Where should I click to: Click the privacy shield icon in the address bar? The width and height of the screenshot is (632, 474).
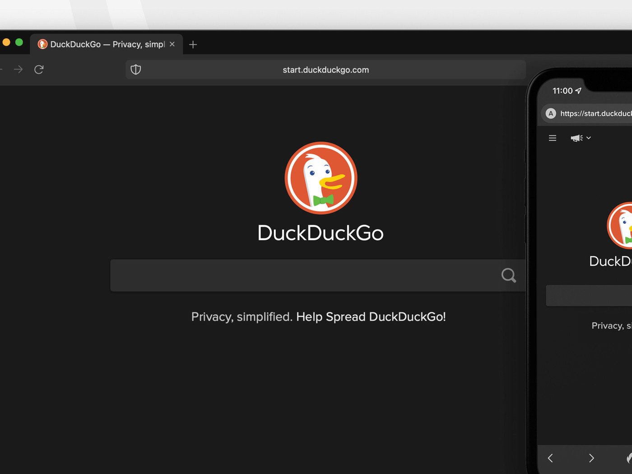135,70
